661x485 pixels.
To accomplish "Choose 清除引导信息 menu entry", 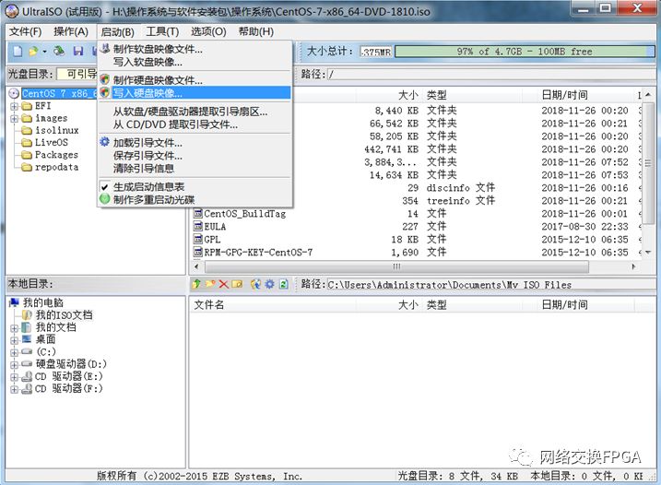I will pyautogui.click(x=195, y=168).
